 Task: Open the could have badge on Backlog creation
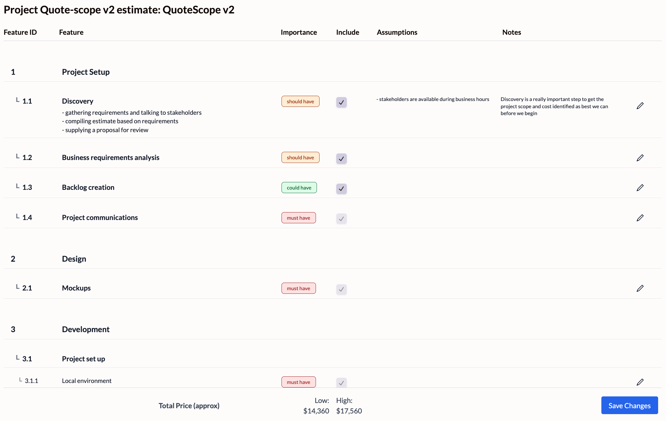tap(299, 188)
